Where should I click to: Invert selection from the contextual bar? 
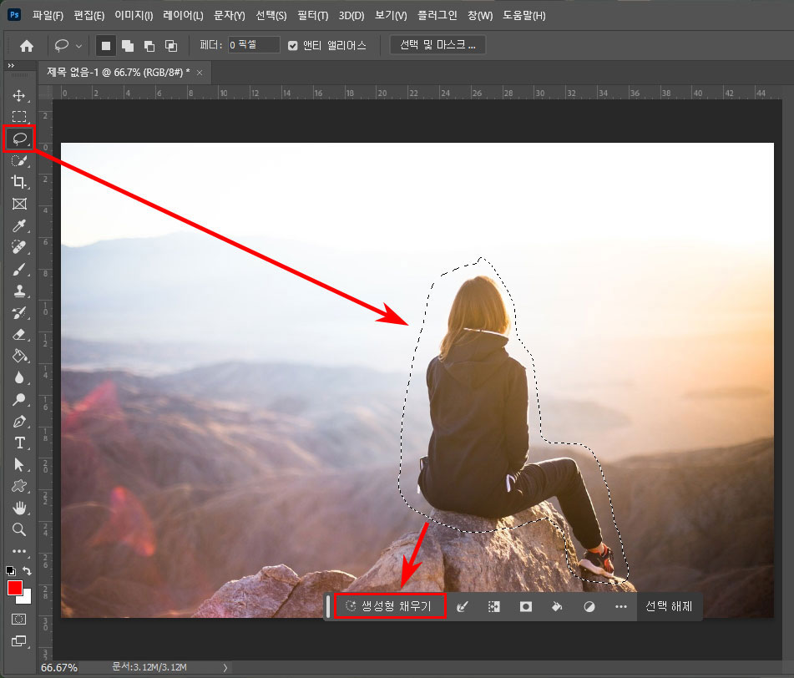[x=493, y=606]
